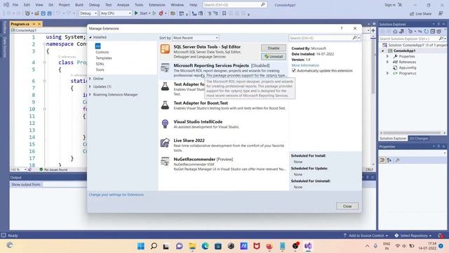Click the Live Share 2022 extension icon
Viewport: 449px width, 253px height.
click(165, 143)
